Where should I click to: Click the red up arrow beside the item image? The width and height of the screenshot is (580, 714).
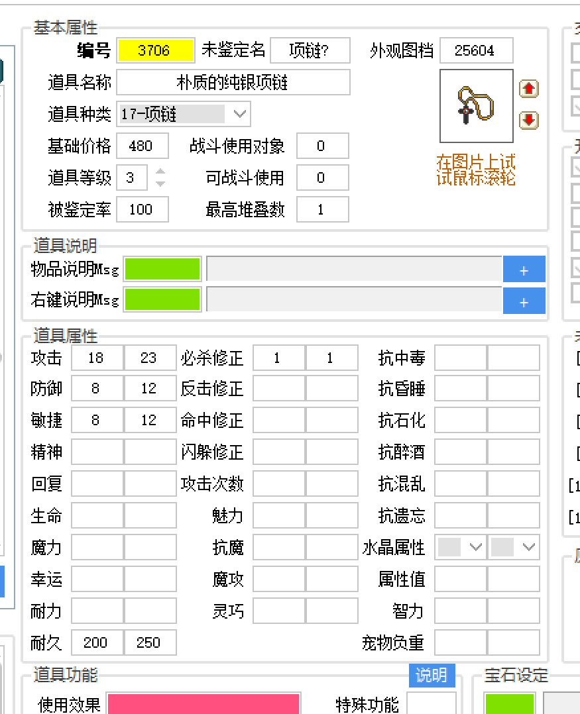tap(528, 88)
